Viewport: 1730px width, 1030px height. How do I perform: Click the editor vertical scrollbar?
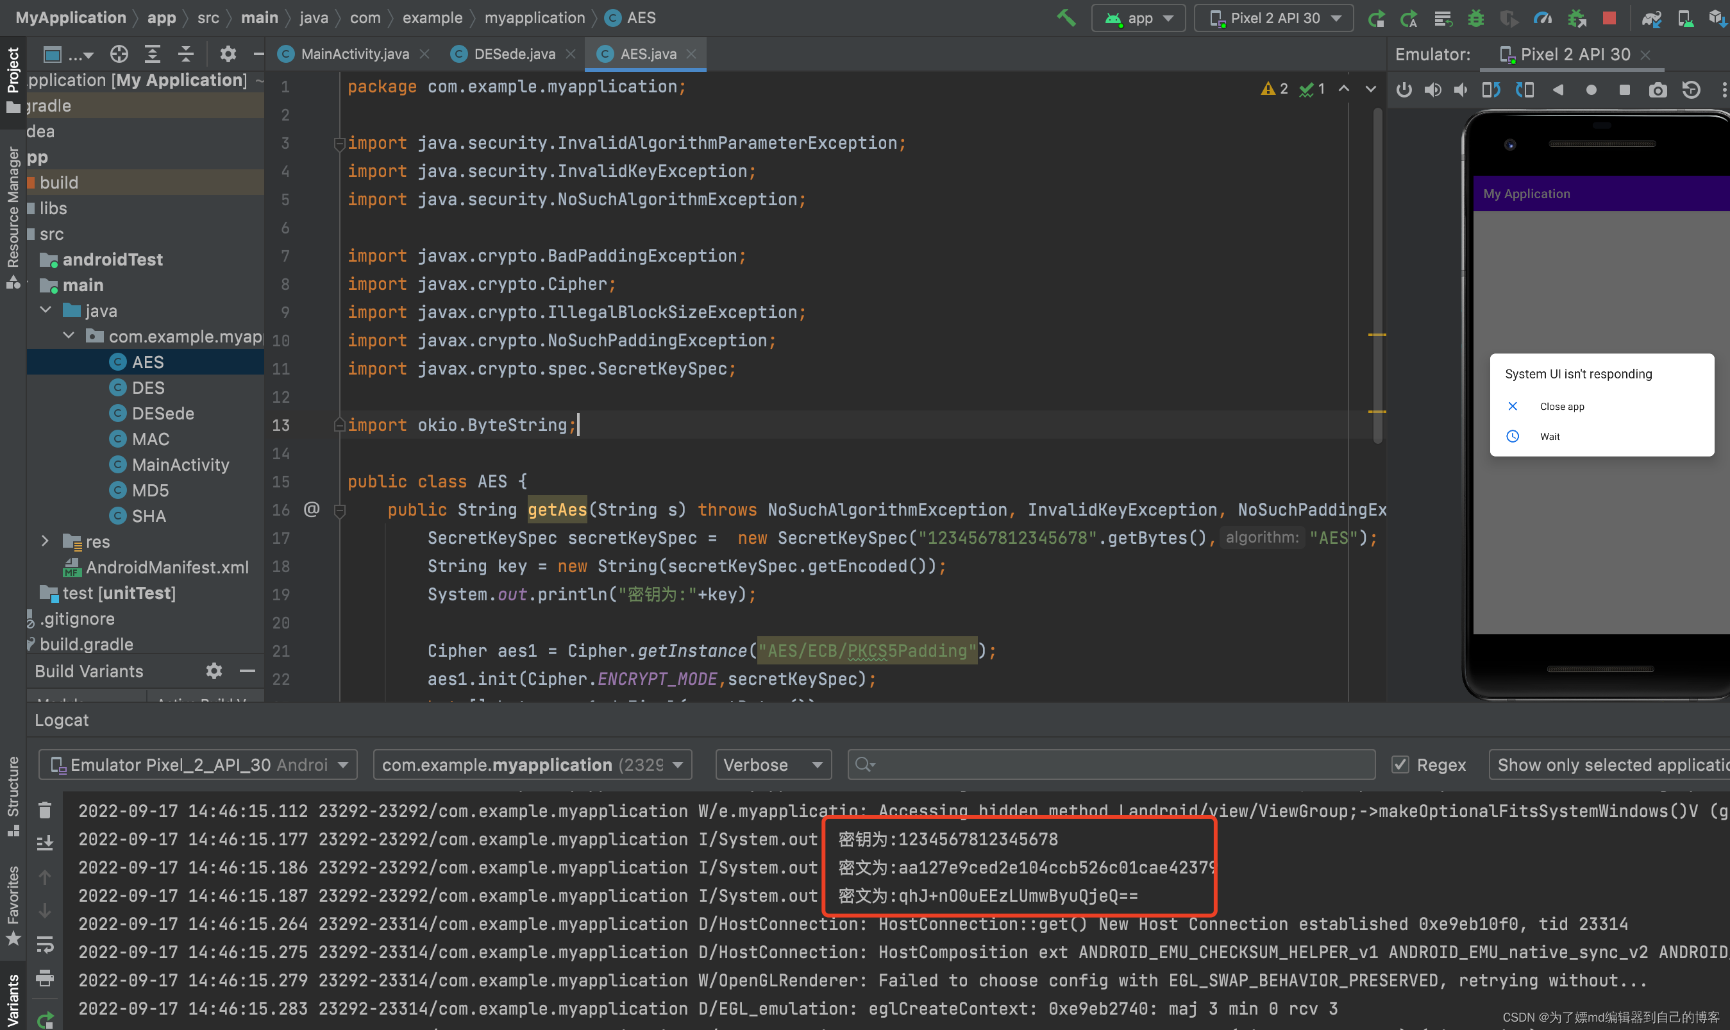(x=1377, y=276)
